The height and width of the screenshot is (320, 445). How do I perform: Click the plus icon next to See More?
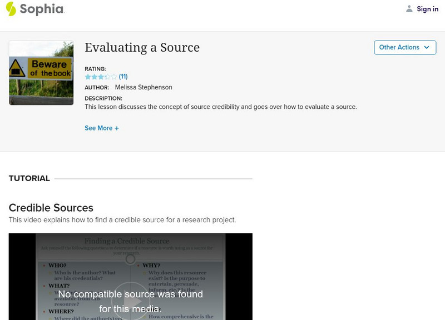(x=117, y=128)
